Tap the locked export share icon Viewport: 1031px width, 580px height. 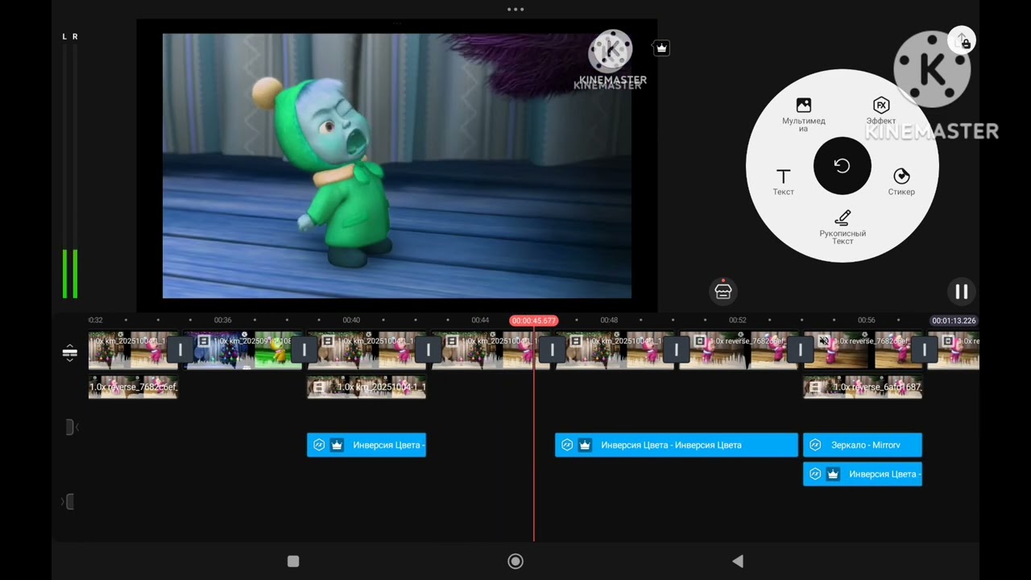(962, 41)
